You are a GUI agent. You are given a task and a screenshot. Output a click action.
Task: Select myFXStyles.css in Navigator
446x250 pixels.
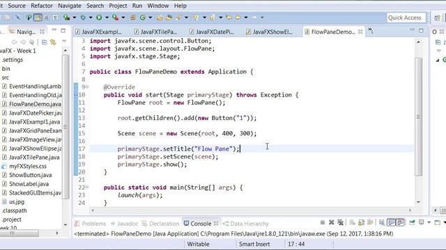click(24, 166)
